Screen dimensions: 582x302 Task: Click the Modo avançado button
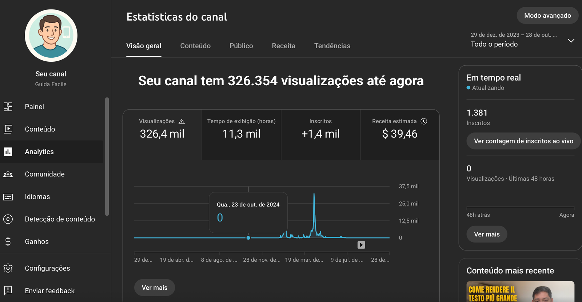tap(547, 16)
